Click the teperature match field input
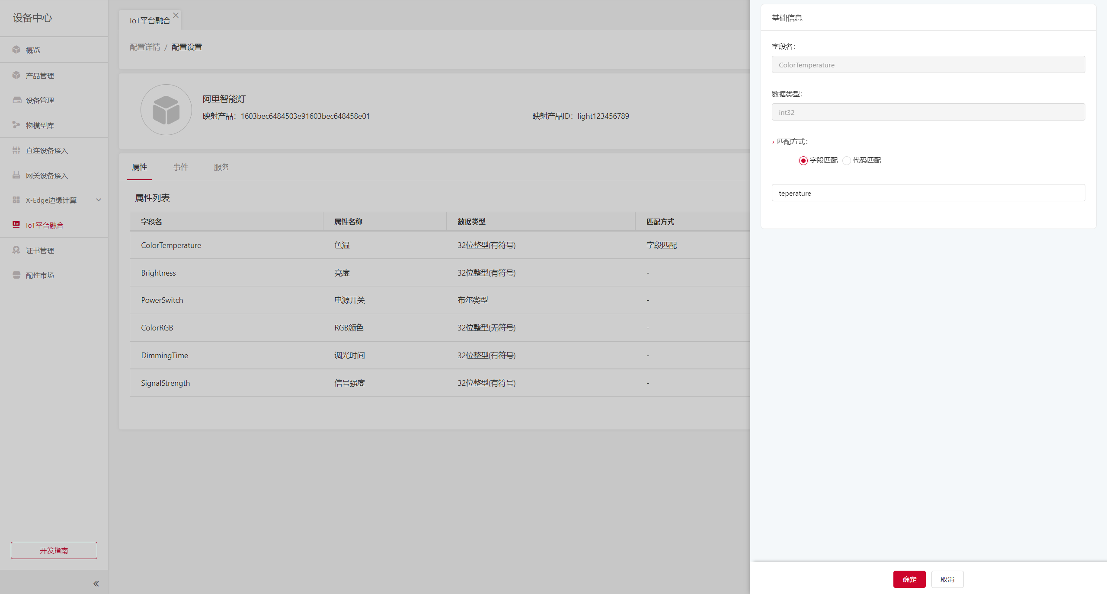The height and width of the screenshot is (594, 1107). coord(928,193)
